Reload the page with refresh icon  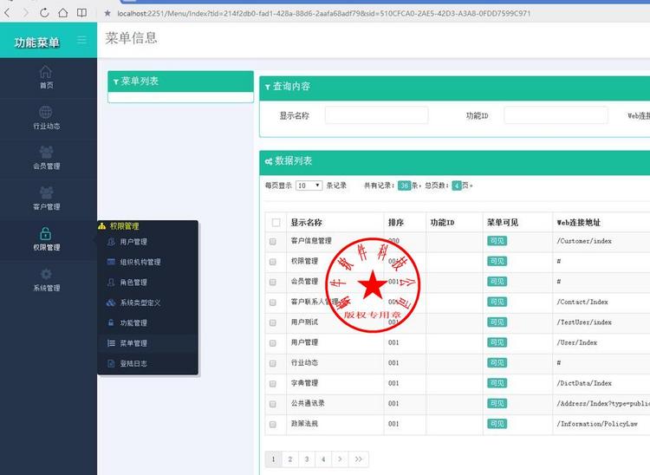(44, 13)
